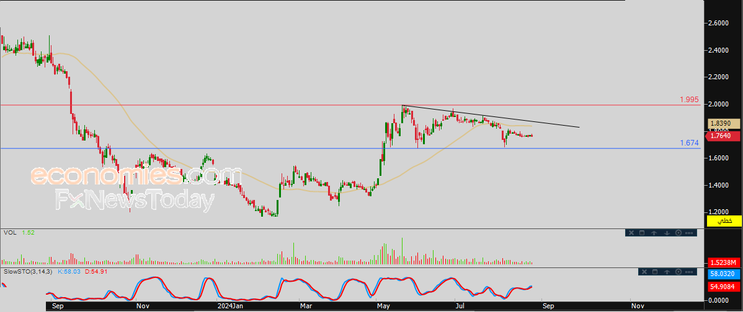Click the yellow خطي scale button
The width and height of the screenshot is (743, 312).
coord(724,221)
